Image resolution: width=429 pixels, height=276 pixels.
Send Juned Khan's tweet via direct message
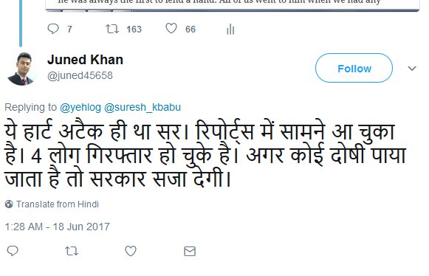click(190, 251)
